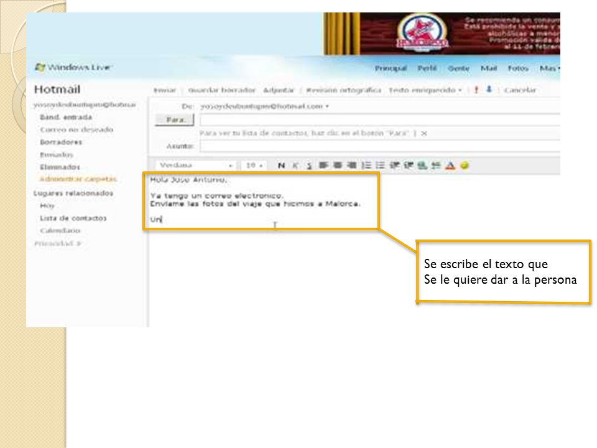Open Correo no deseado folder

pyautogui.click(x=76, y=130)
